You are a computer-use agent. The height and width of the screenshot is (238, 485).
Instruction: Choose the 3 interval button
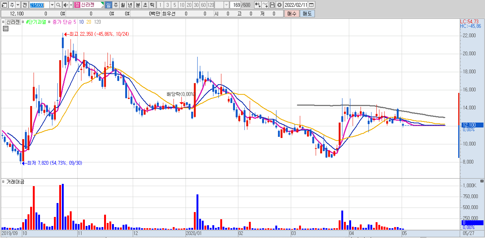[167, 5]
